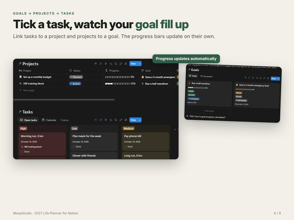This screenshot has height=220, width=294.
Task: Open dropdown arrow beside Goals New button
Action: (x=278, y=79)
